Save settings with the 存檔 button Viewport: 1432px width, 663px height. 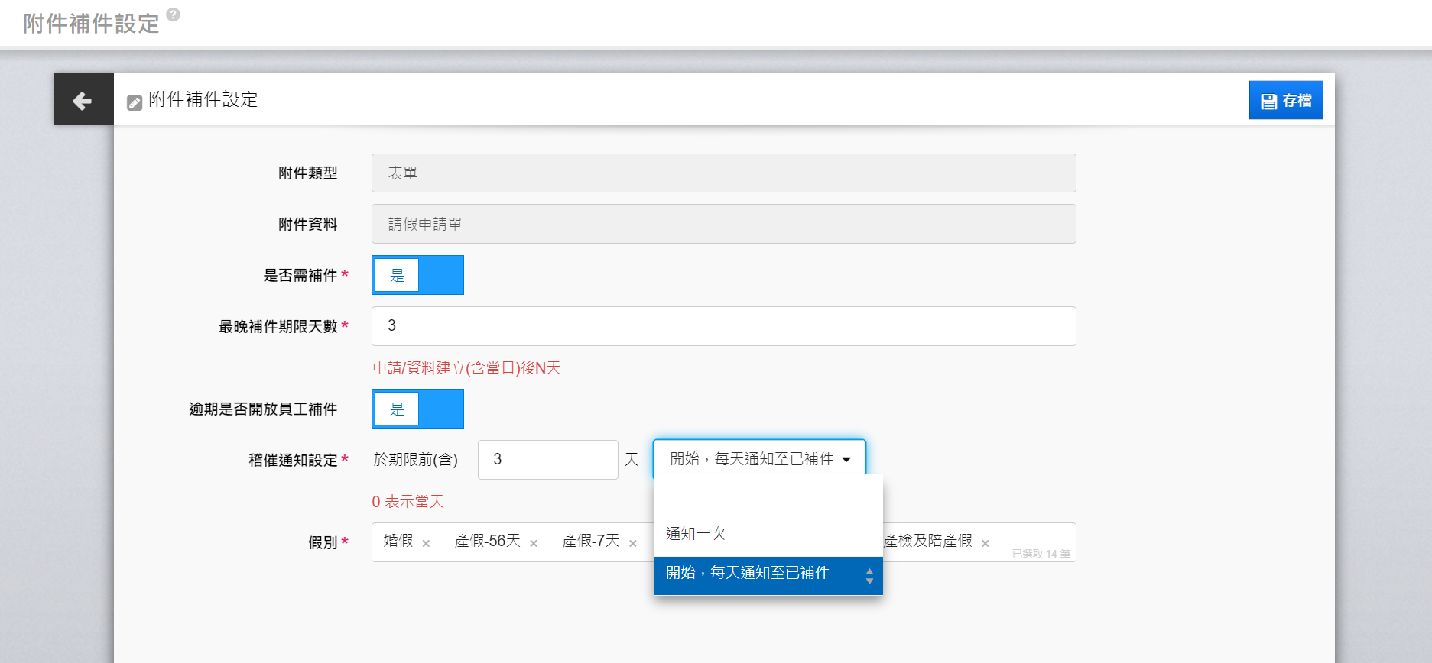(1285, 100)
